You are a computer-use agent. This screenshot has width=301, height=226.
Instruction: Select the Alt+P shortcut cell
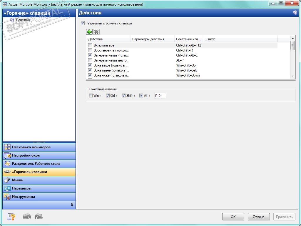click(x=180, y=60)
